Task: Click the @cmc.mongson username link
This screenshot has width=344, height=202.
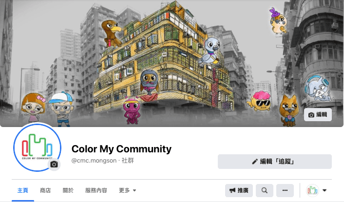Action: click(94, 161)
